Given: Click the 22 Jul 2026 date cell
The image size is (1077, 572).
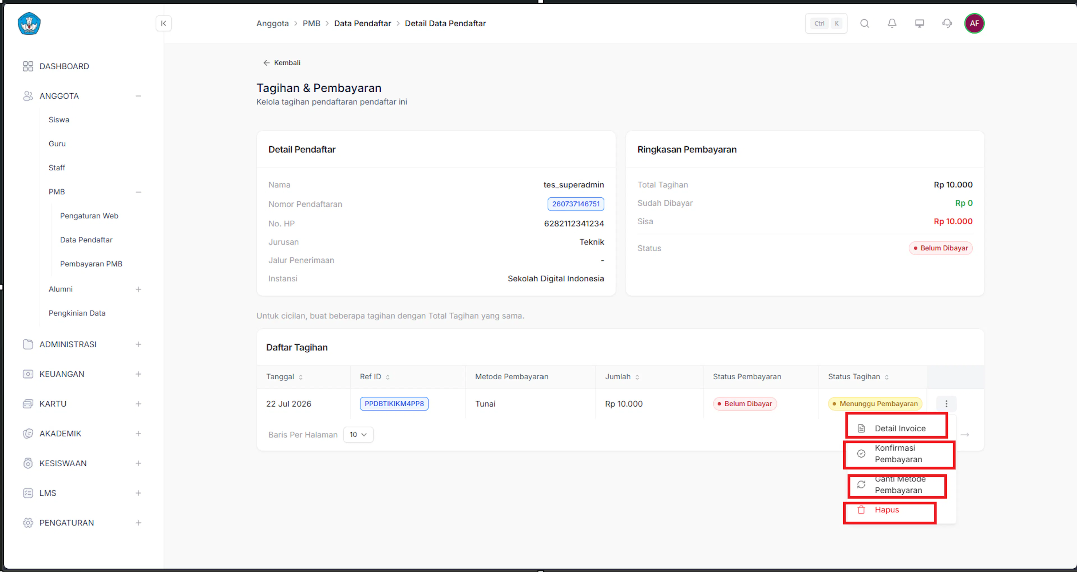Looking at the screenshot, I should [289, 403].
